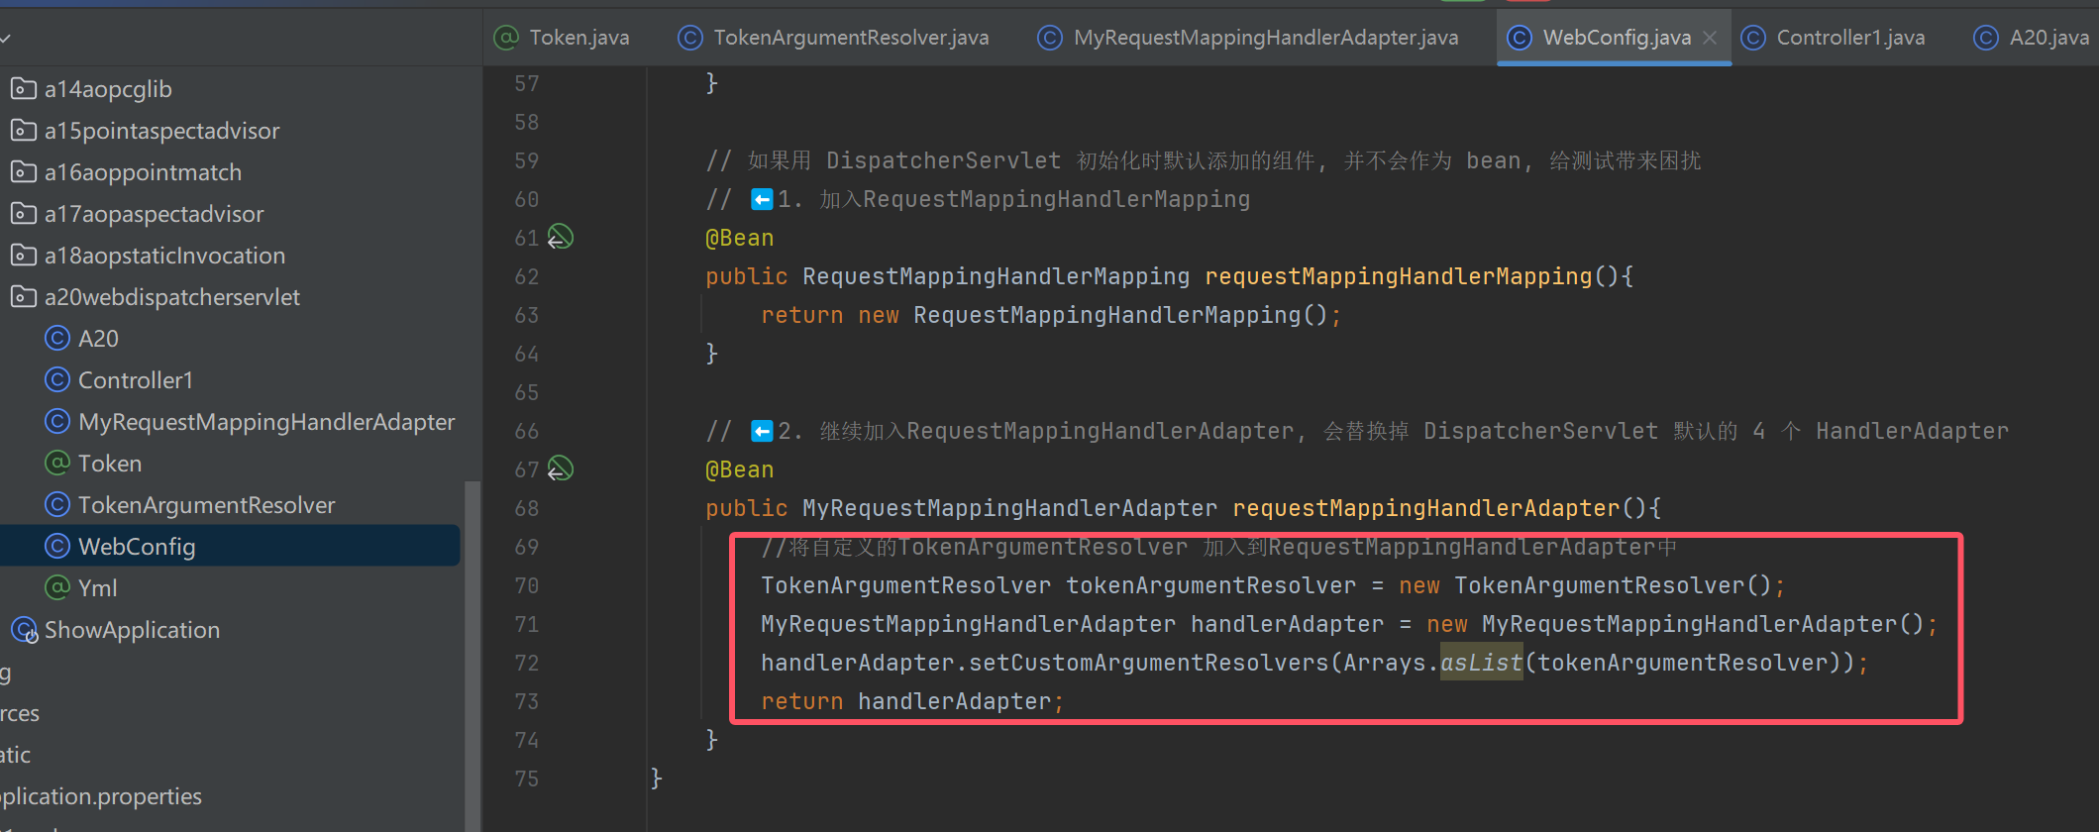Open Controller1 in project tree
This screenshot has width=2099, height=832.
pos(230,380)
